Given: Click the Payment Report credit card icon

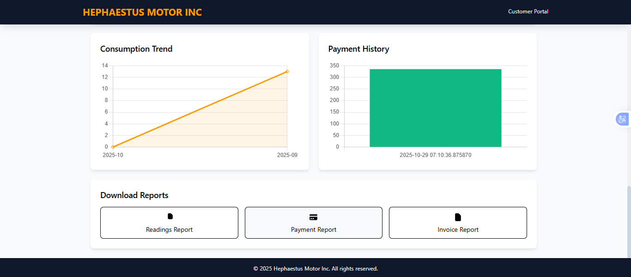Looking at the screenshot, I should 313,217.
